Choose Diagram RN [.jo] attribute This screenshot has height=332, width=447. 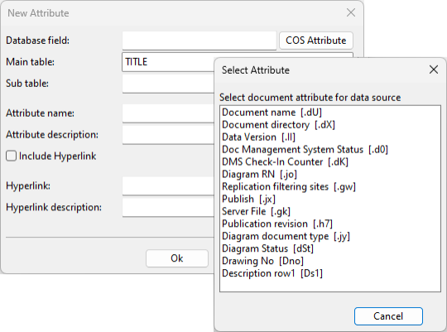(x=259, y=174)
